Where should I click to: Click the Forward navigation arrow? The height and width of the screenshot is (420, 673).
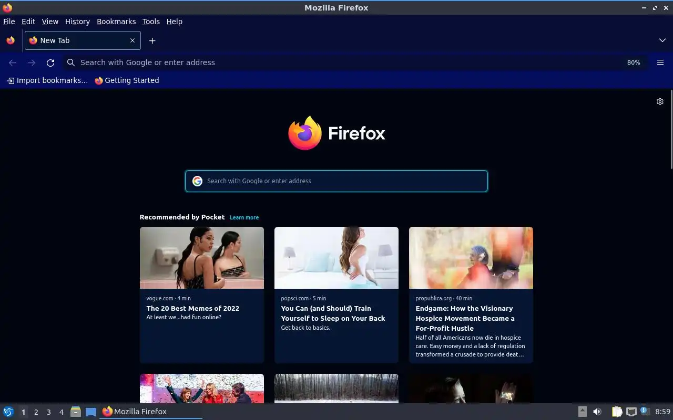point(32,62)
